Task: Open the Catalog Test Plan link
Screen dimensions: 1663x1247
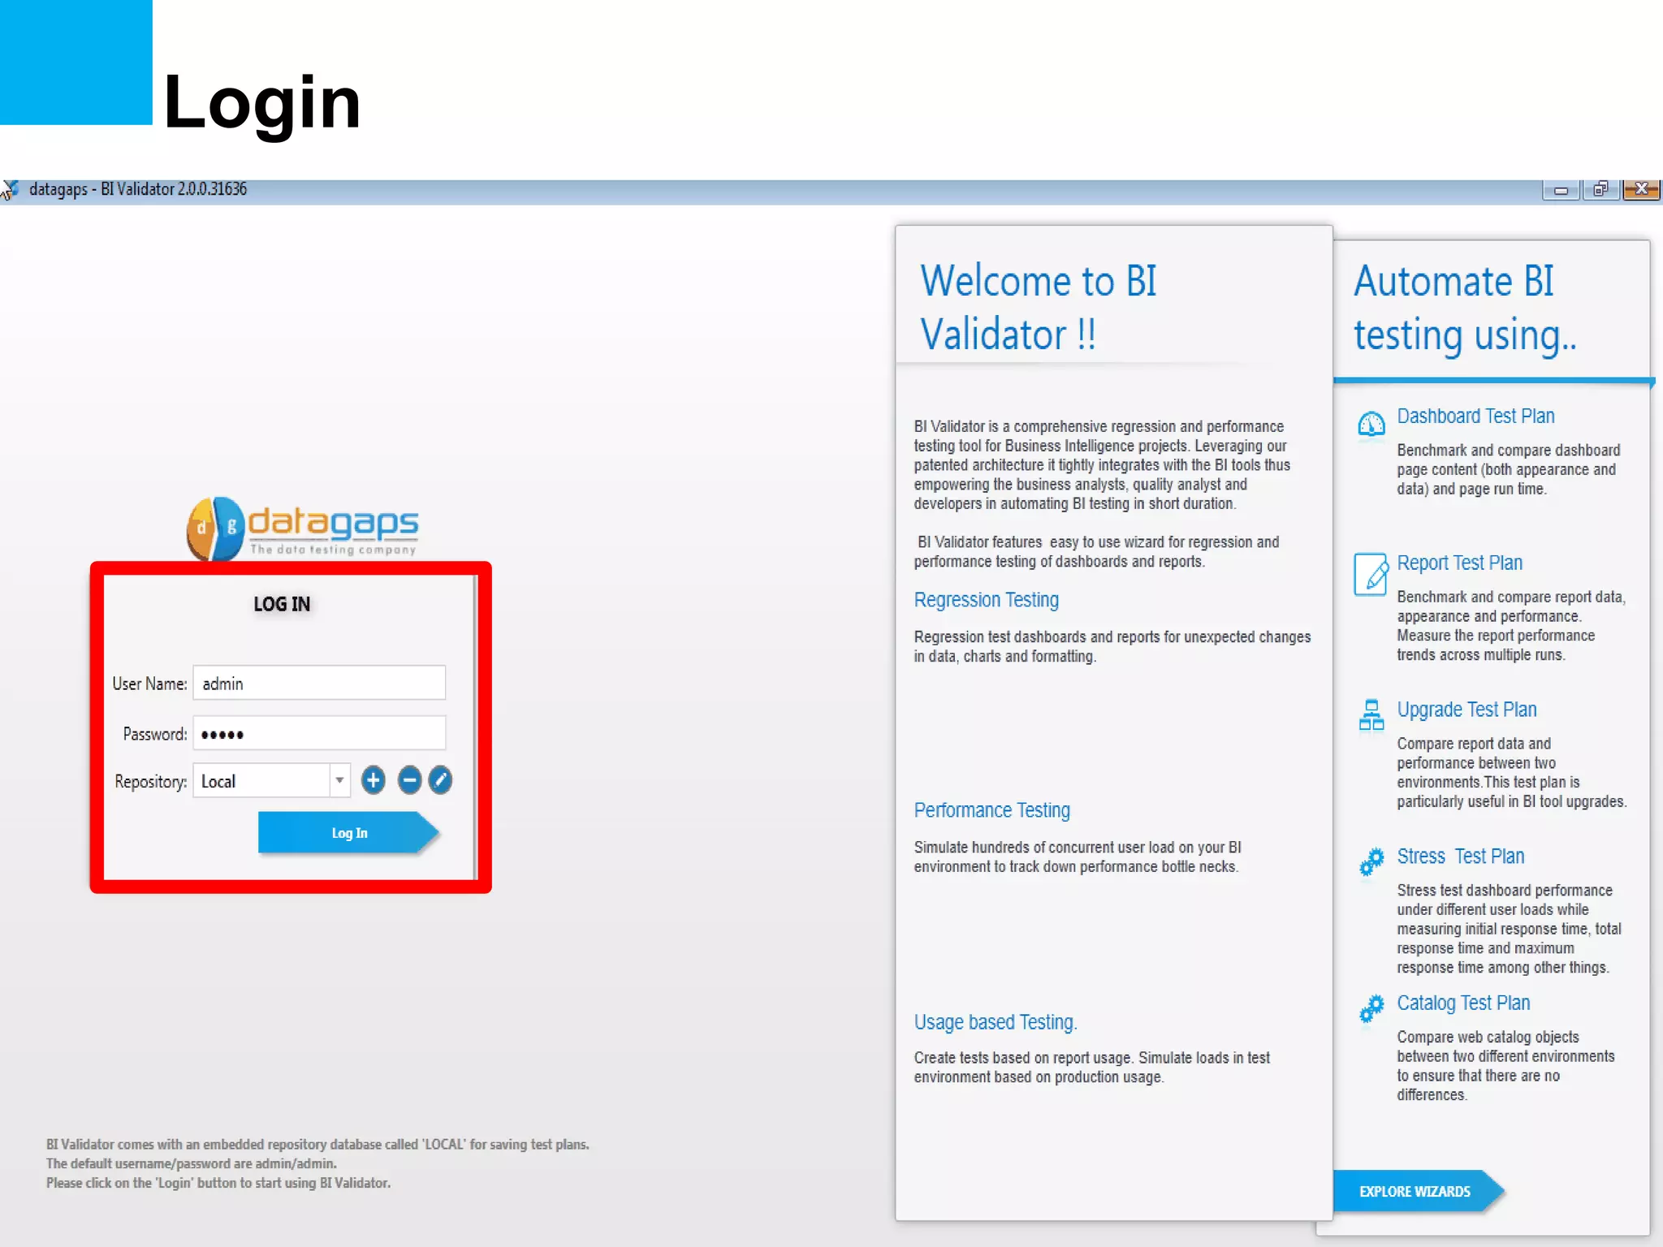Action: (1463, 1003)
